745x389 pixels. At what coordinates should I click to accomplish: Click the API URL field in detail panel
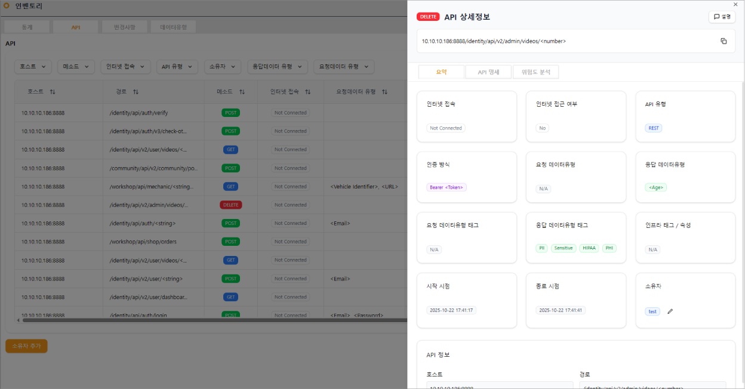click(x=576, y=41)
